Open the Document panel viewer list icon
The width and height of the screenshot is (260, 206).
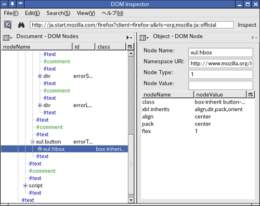7,37
